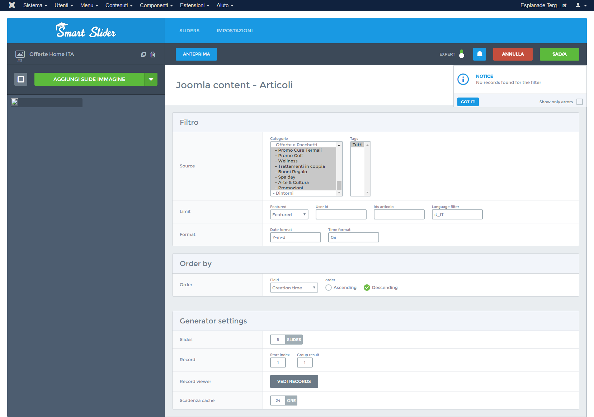594x417 pixels.
Task: Click the square select-all slides icon
Action: click(21, 79)
